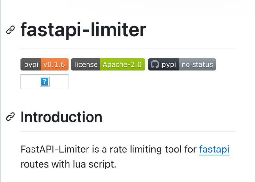The height and width of the screenshot is (182, 256).
Task: Click the anchor link icon beside fastapi-limiter heading
Action: (x=11, y=30)
